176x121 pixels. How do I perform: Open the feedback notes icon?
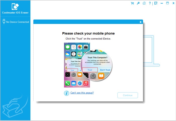click(x=156, y=3)
